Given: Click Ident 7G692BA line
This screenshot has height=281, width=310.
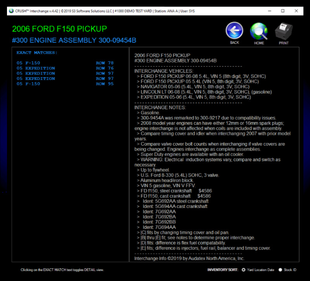Looking at the screenshot, I should tap(156, 217).
